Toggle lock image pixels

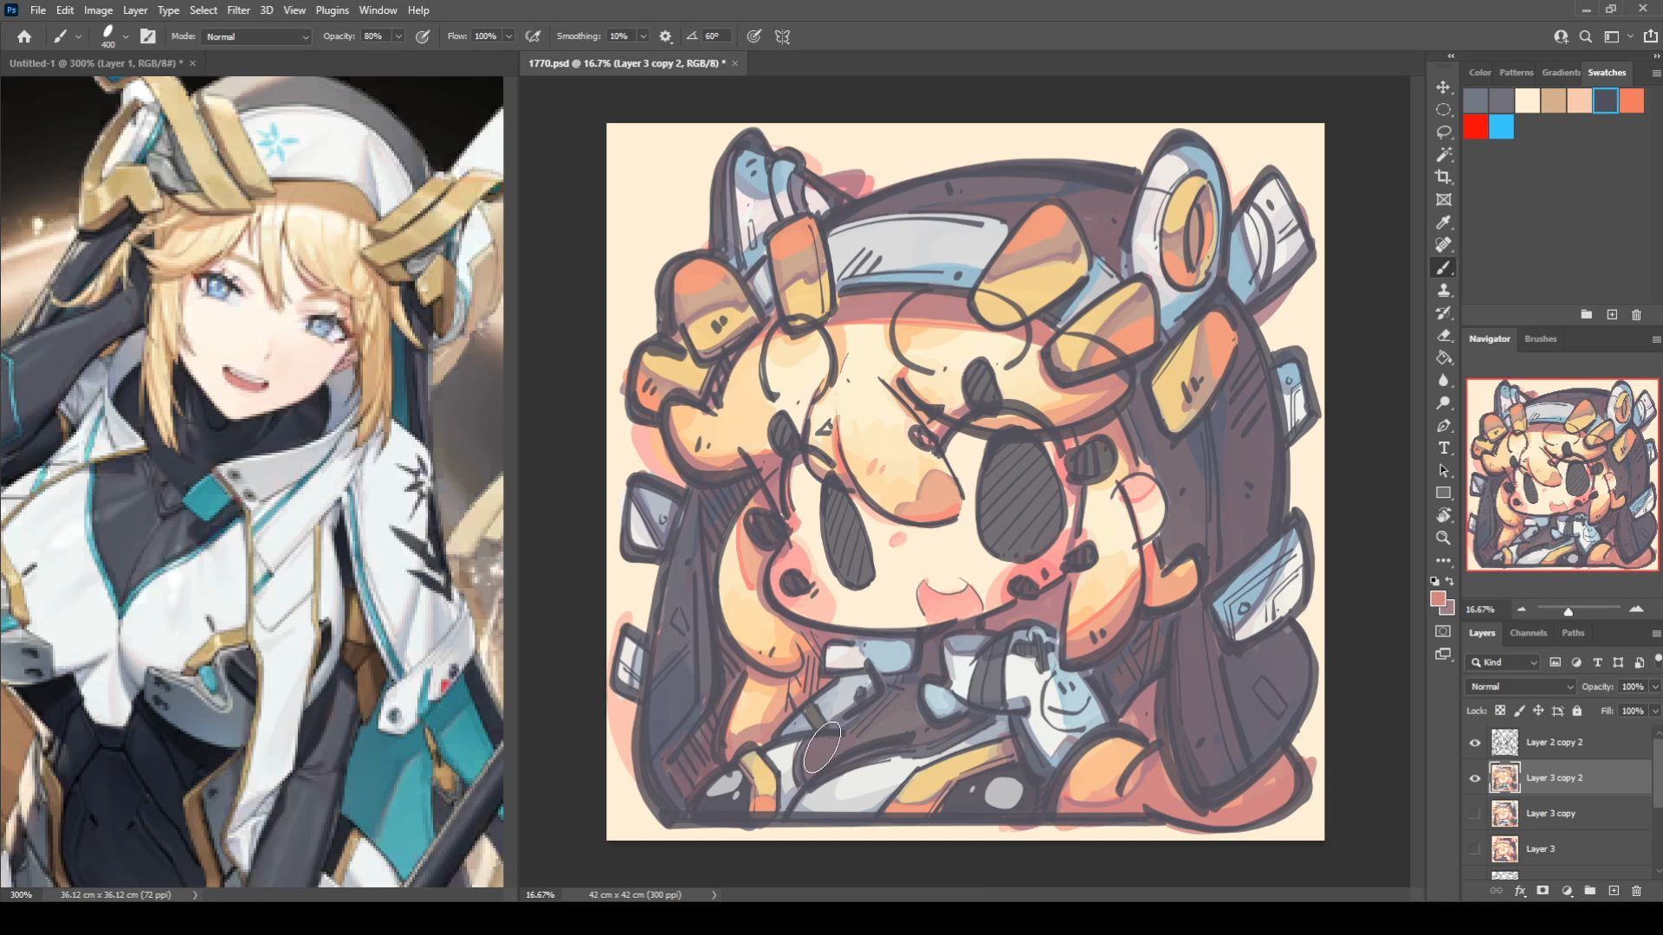(x=1519, y=711)
